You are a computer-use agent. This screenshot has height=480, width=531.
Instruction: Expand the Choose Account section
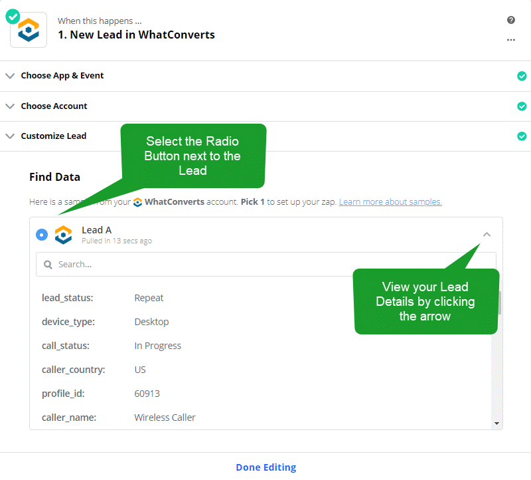pyautogui.click(x=10, y=106)
